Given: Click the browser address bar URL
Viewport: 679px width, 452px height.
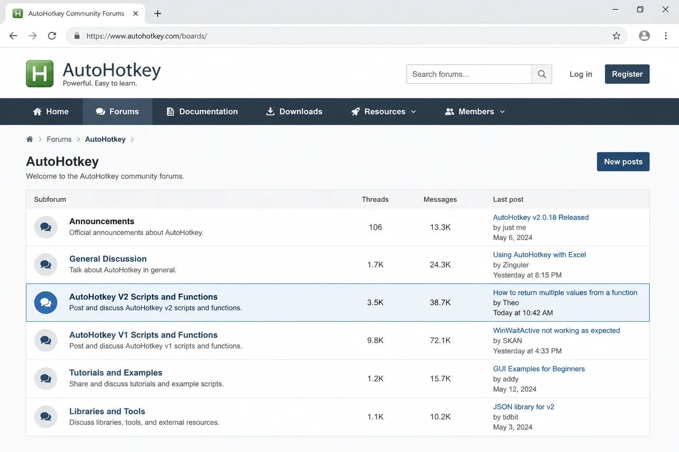Looking at the screenshot, I should click(147, 36).
